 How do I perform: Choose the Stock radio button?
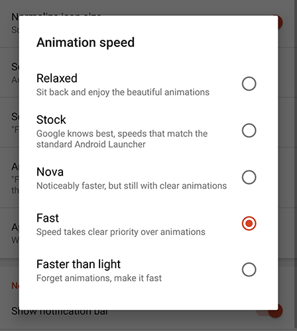pos(249,130)
